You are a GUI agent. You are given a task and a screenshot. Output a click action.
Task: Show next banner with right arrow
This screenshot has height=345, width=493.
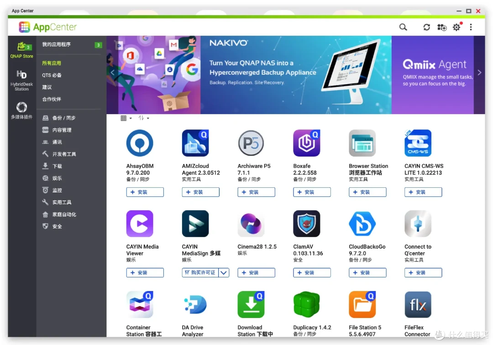coord(479,72)
